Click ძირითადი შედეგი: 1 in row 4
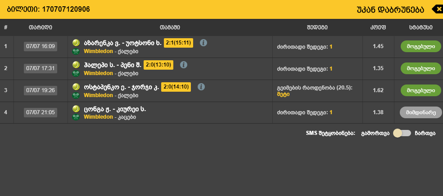This screenshot has height=196, width=443. pyautogui.click(x=304, y=112)
